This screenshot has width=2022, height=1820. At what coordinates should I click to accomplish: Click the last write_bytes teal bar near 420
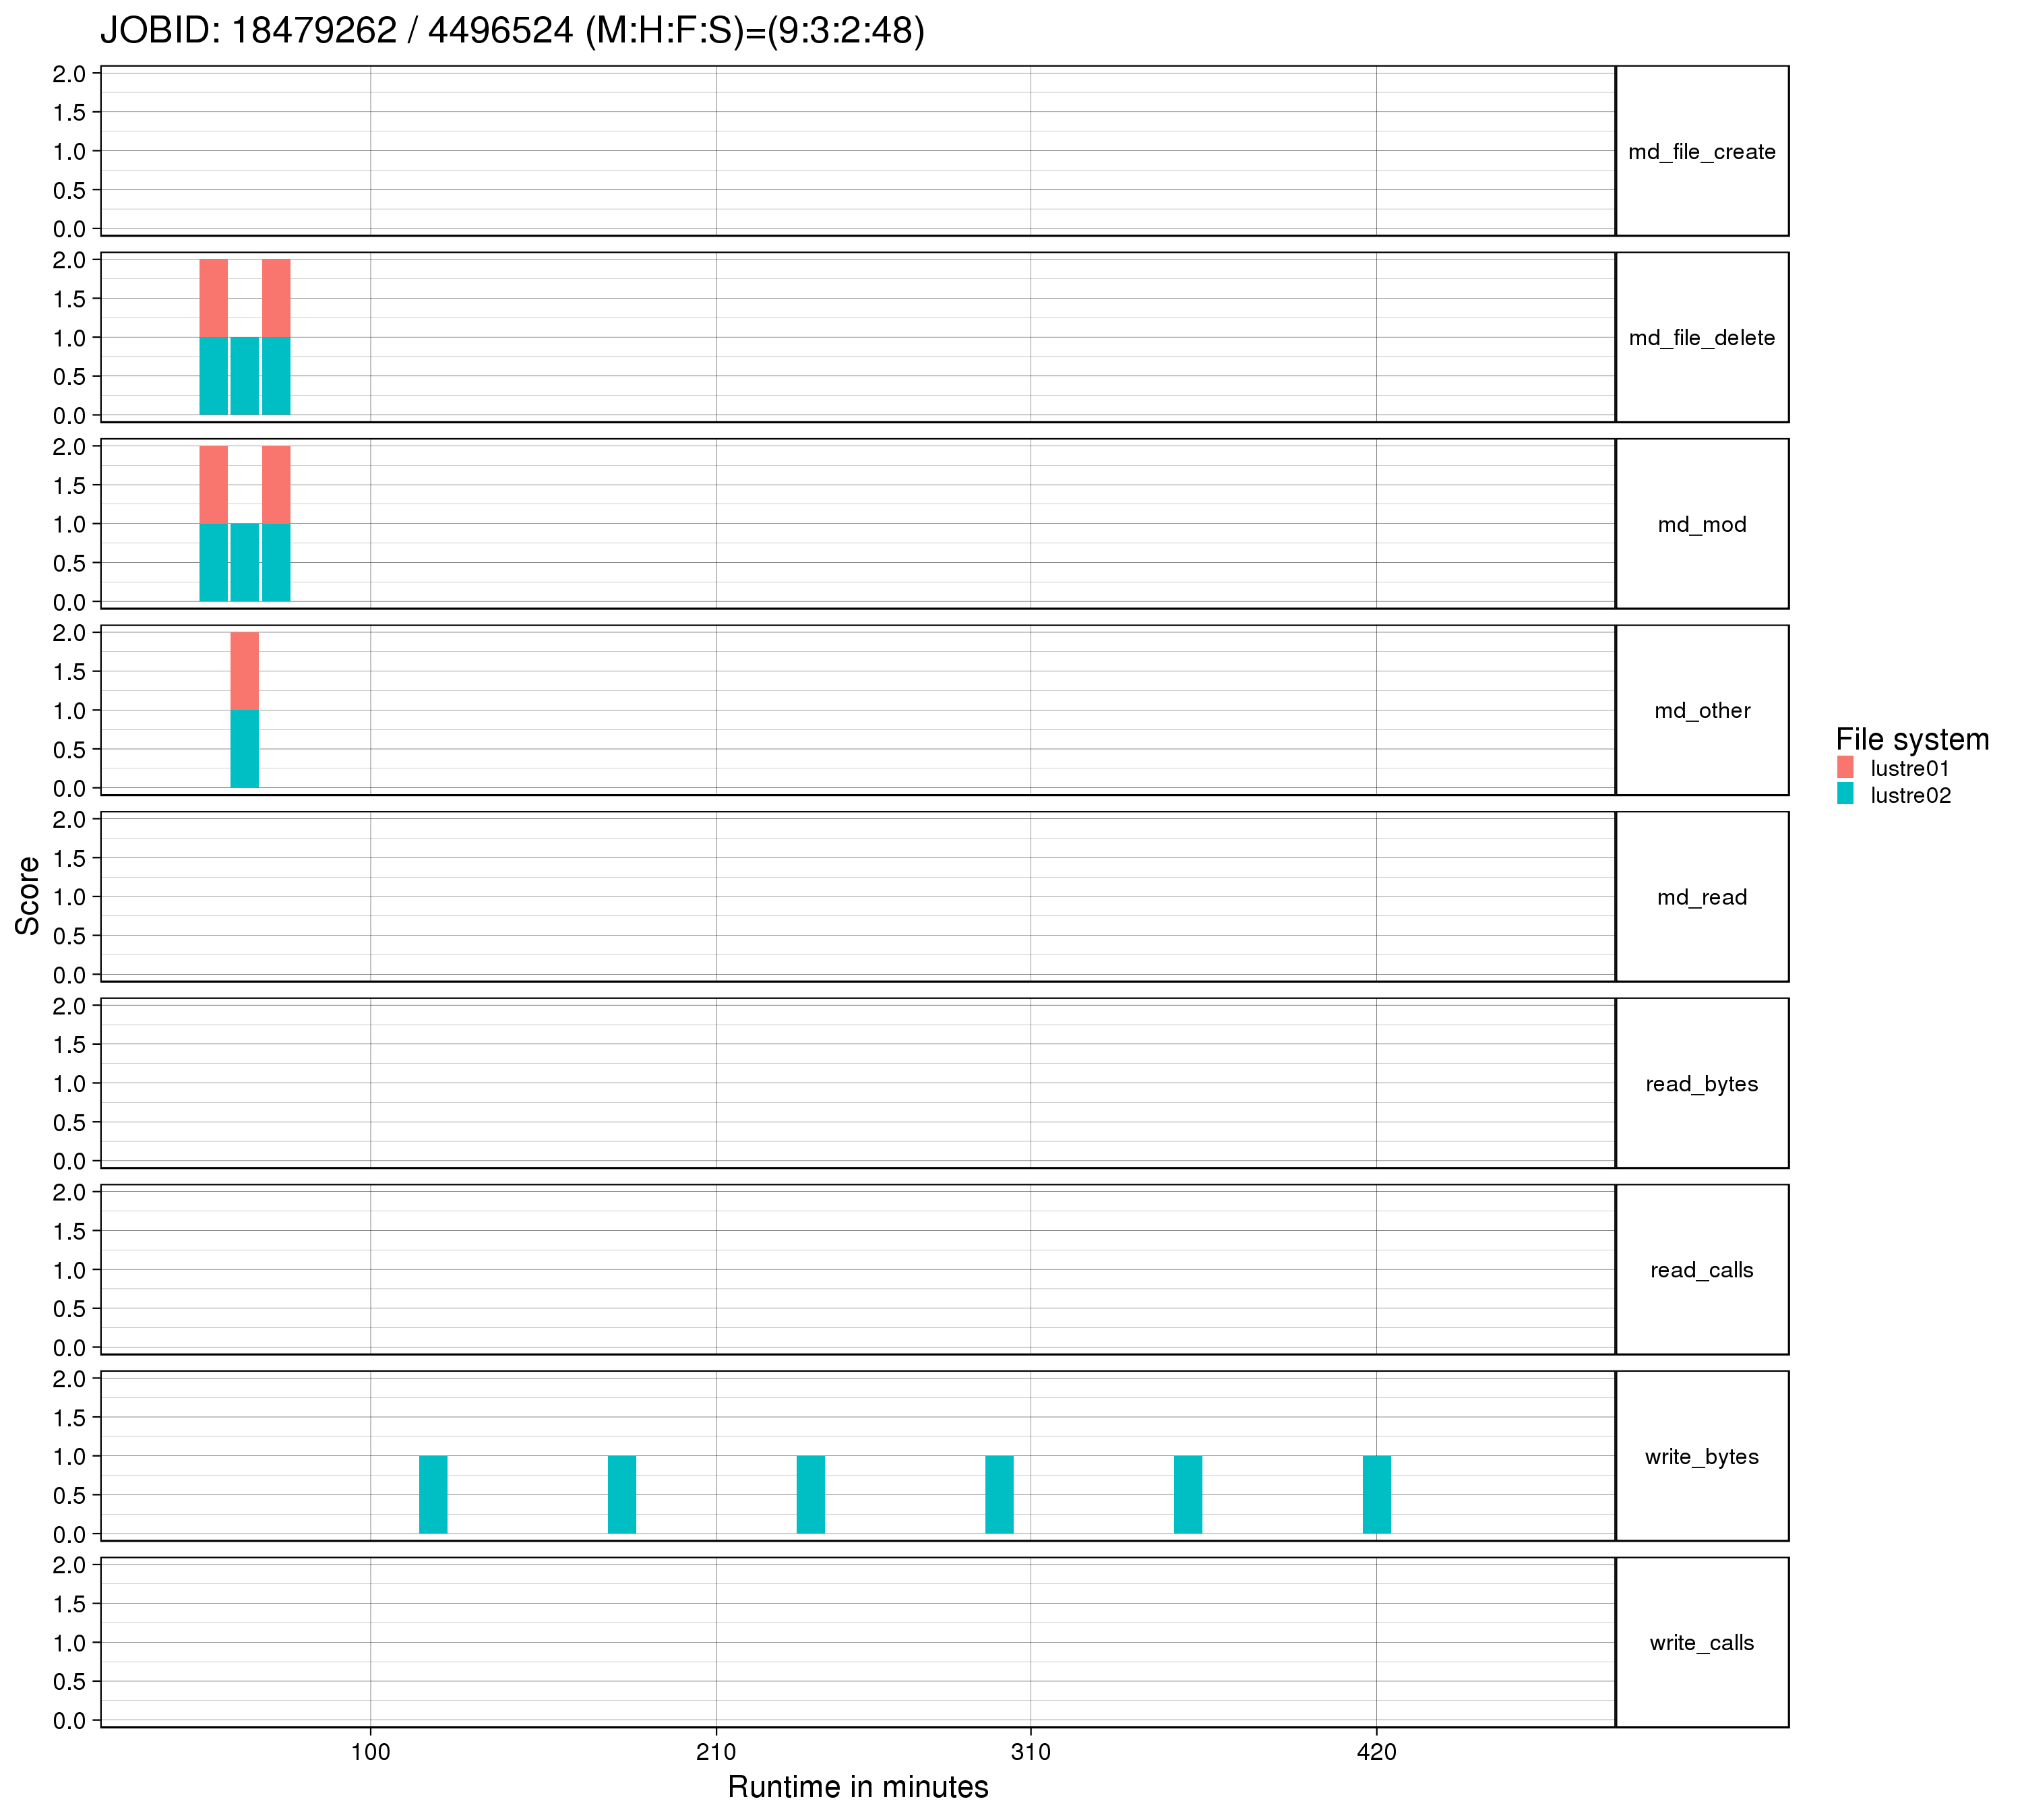click(1376, 1495)
